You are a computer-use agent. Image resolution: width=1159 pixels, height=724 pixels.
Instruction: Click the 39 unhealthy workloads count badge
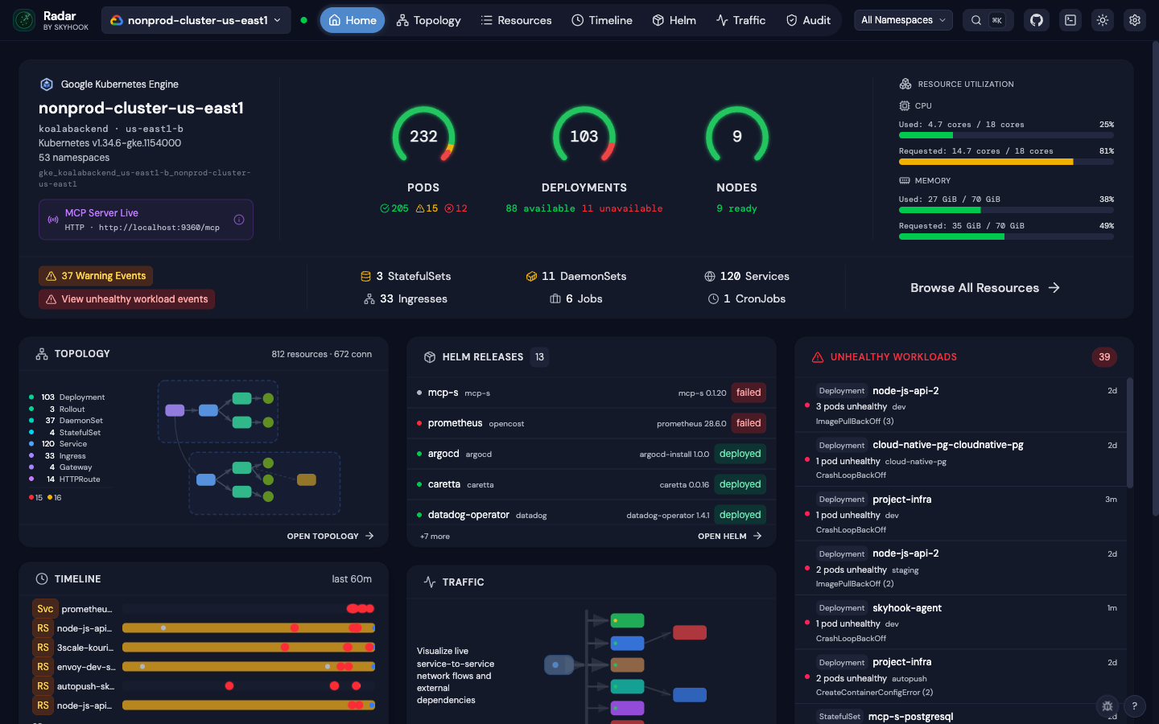pyautogui.click(x=1104, y=357)
